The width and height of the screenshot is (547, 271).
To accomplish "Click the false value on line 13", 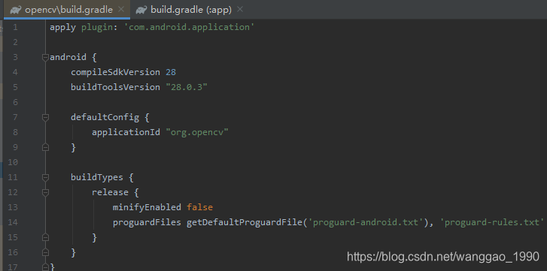I will [x=199, y=207].
